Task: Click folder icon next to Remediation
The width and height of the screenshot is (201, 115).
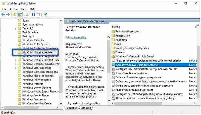Action: point(113,35)
